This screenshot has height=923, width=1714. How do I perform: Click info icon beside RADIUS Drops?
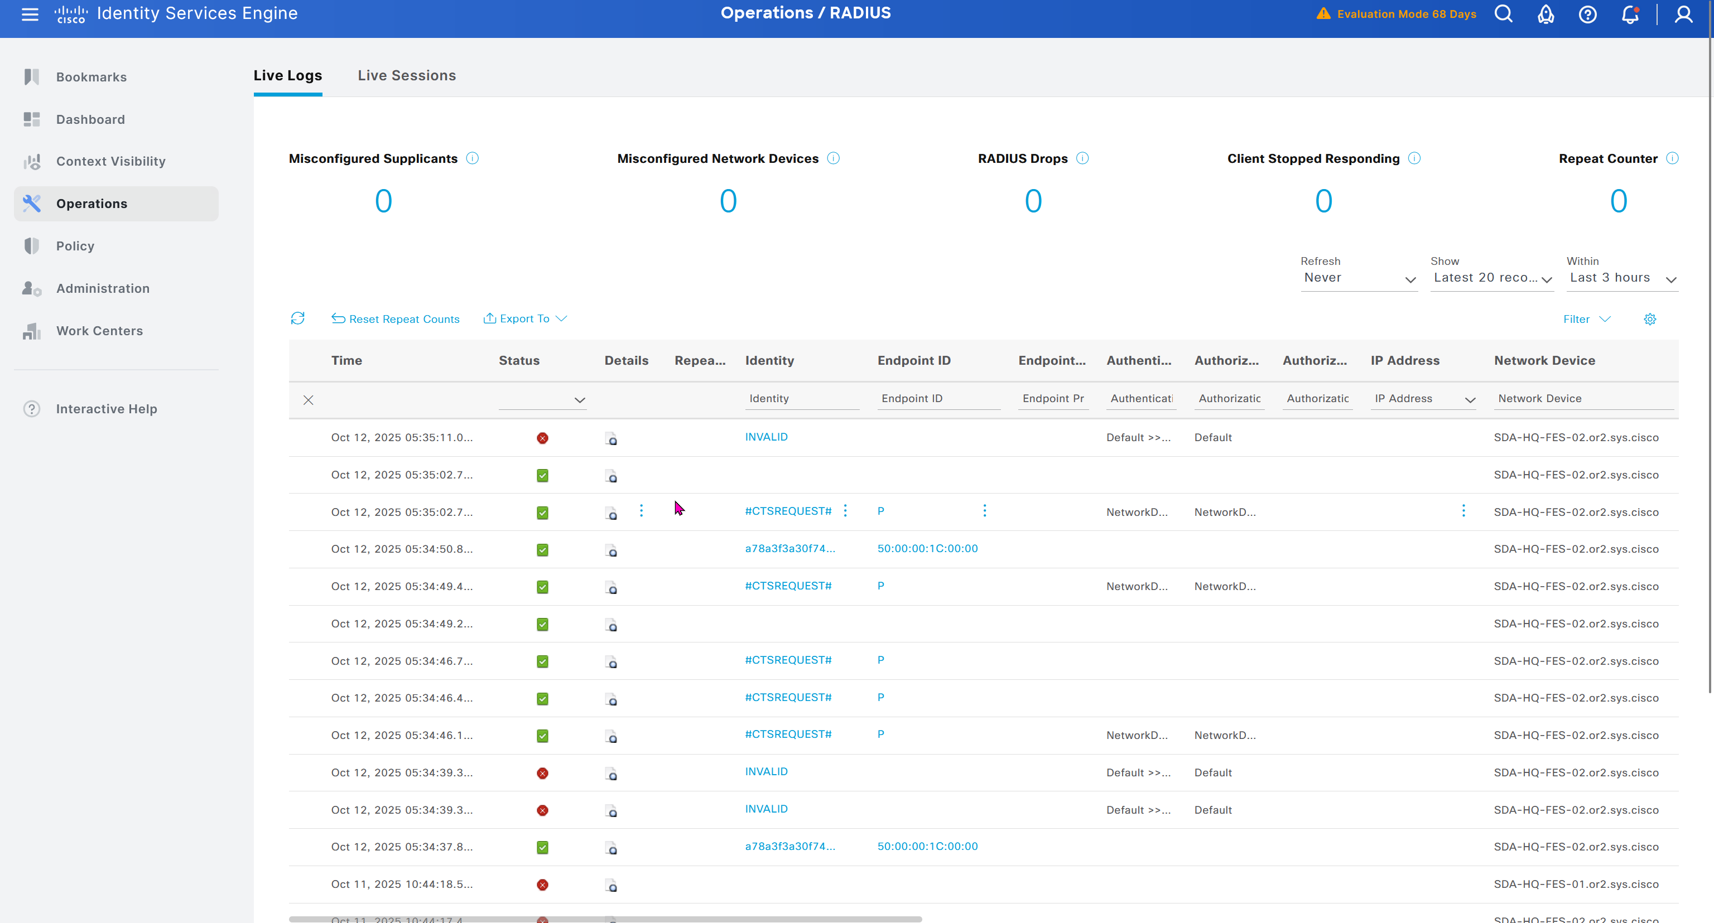coord(1082,158)
